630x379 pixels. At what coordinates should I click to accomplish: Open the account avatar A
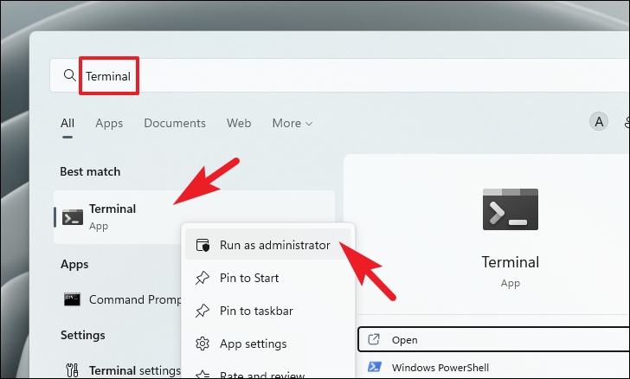(599, 121)
